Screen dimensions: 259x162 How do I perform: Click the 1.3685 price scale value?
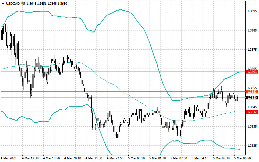tap(252, 30)
